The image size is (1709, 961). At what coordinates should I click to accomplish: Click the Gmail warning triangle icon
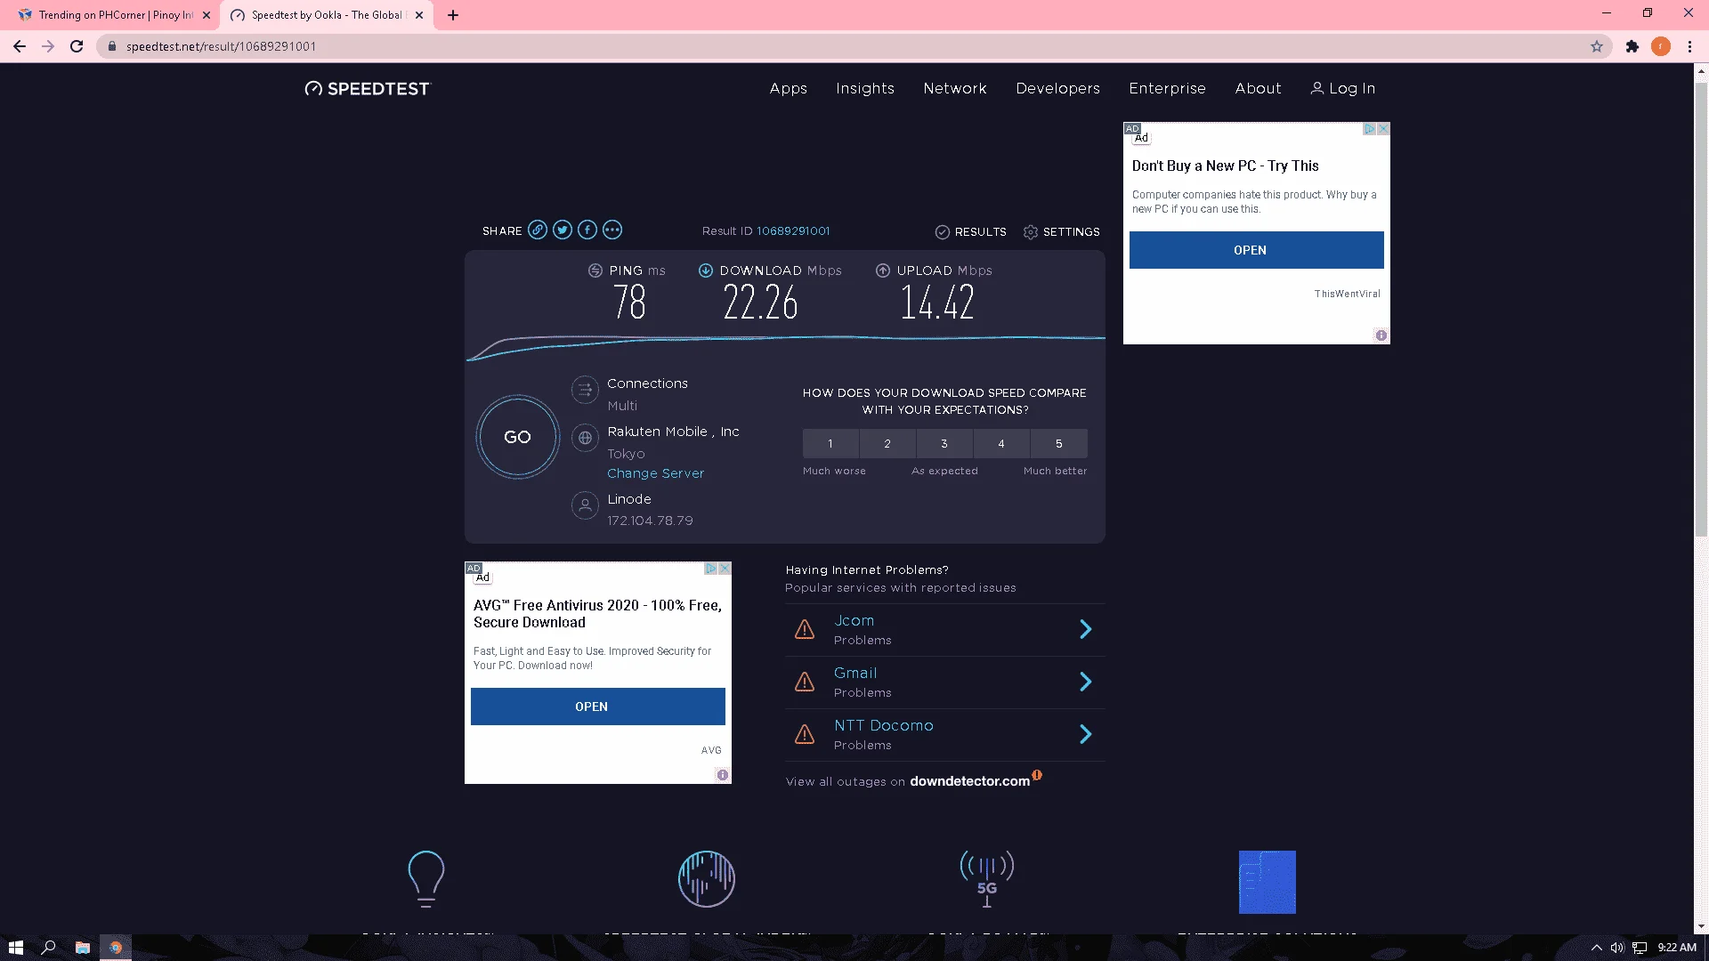pyautogui.click(x=805, y=682)
